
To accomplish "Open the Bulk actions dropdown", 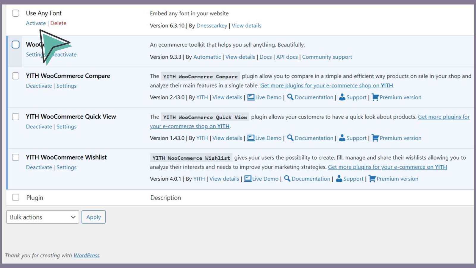I will 43,217.
